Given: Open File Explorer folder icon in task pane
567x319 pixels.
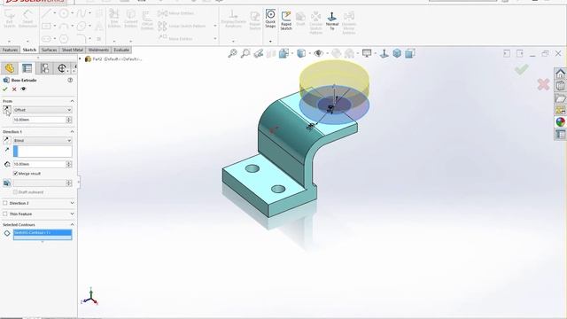Looking at the screenshot, I should pyautogui.click(x=560, y=98).
